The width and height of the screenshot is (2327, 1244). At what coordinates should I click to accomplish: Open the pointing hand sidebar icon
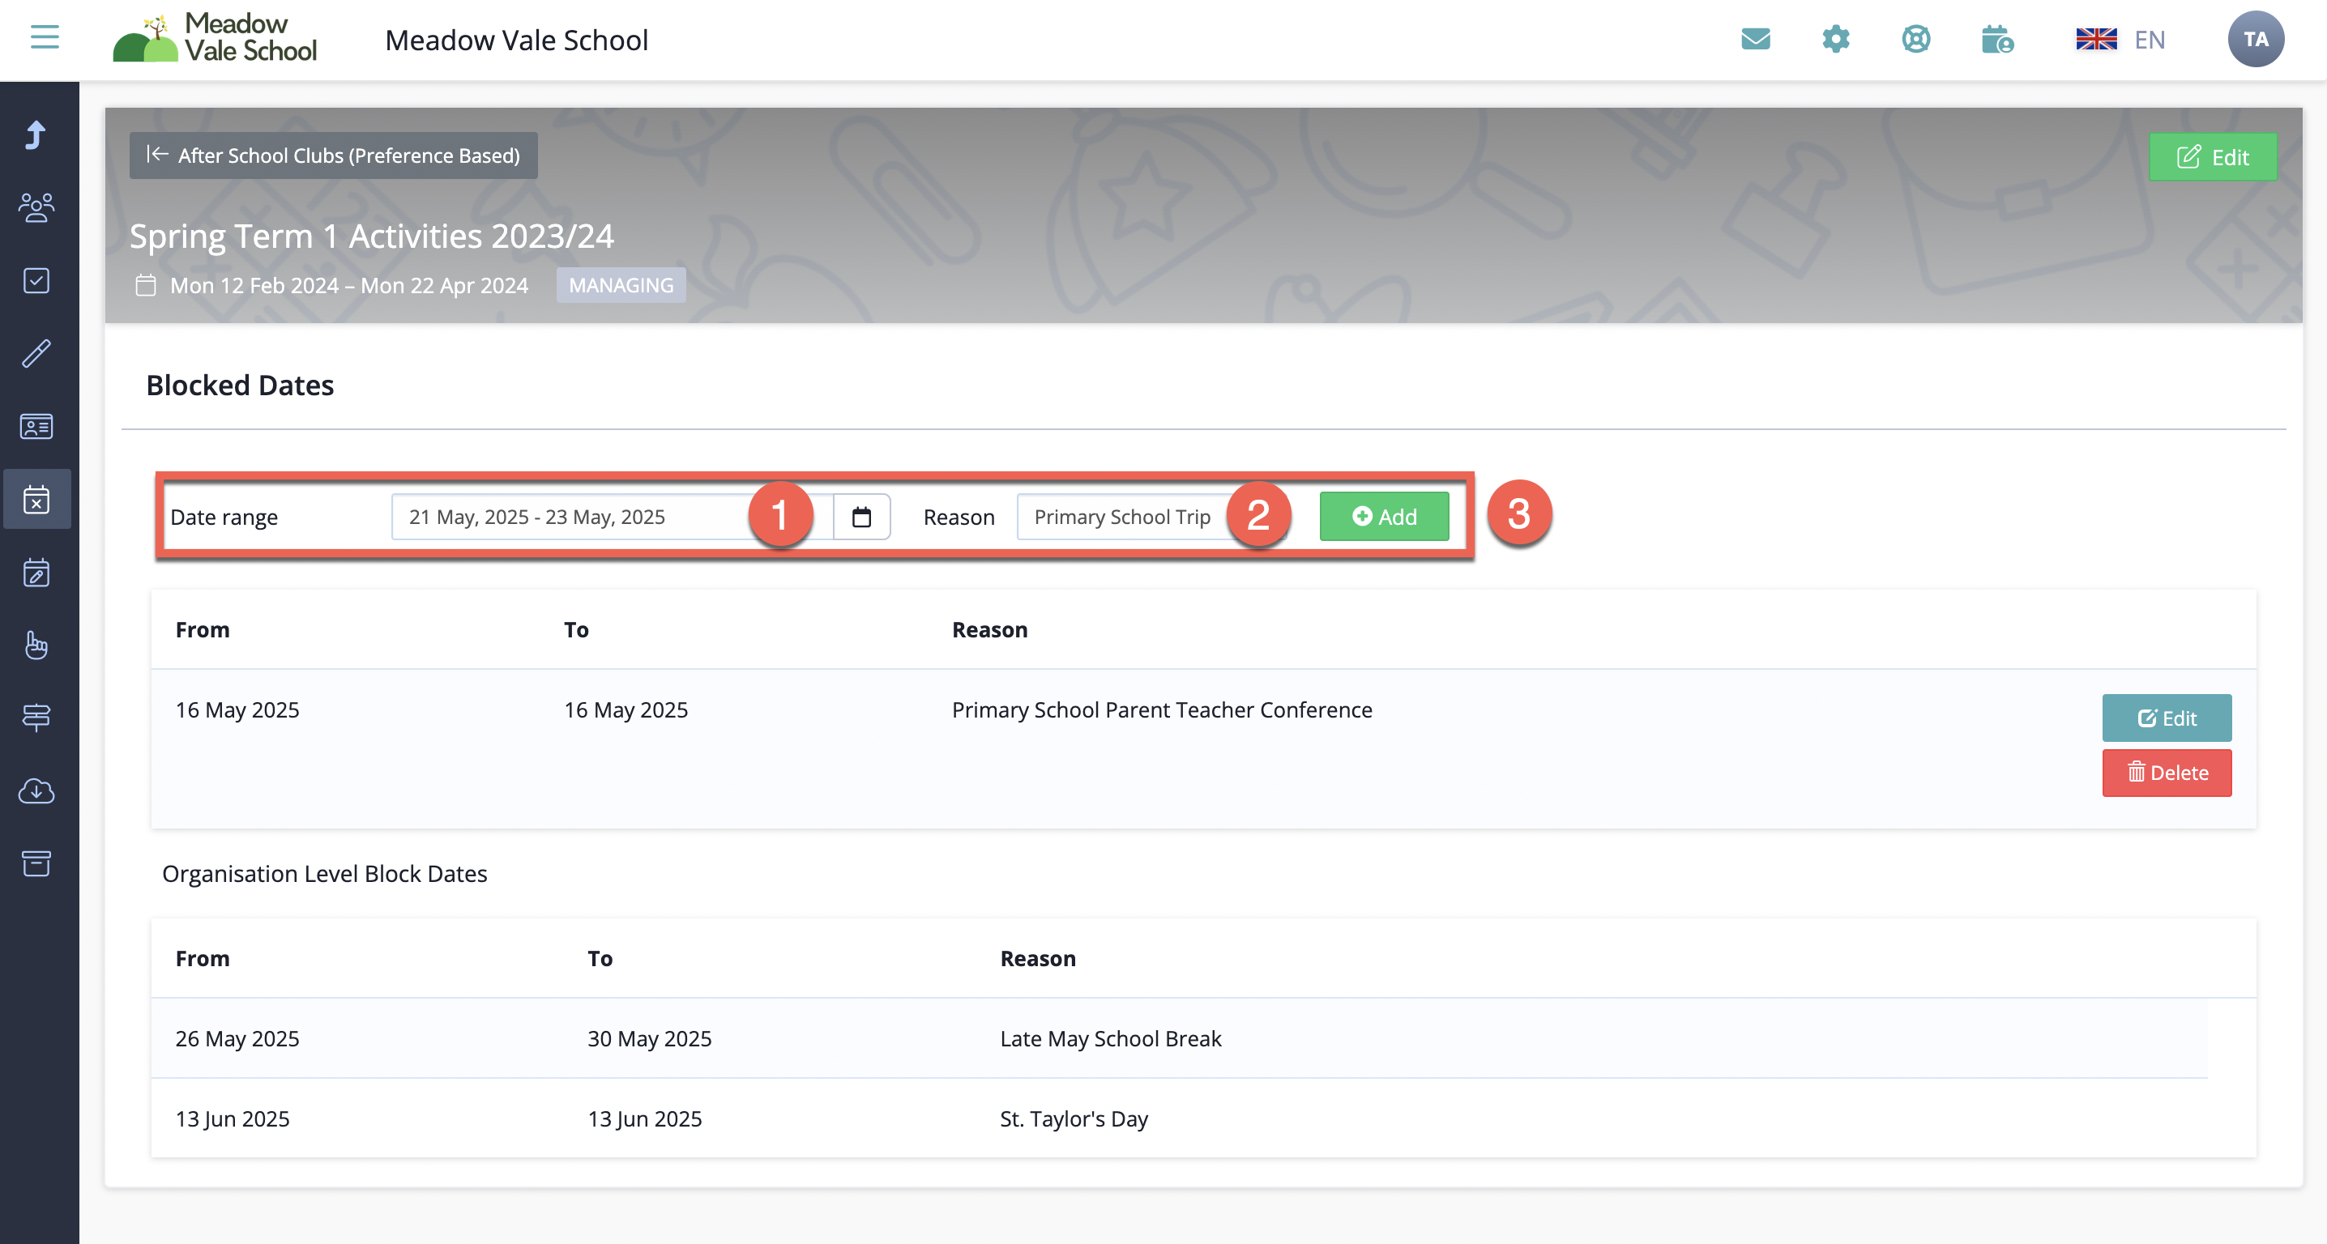point(36,645)
